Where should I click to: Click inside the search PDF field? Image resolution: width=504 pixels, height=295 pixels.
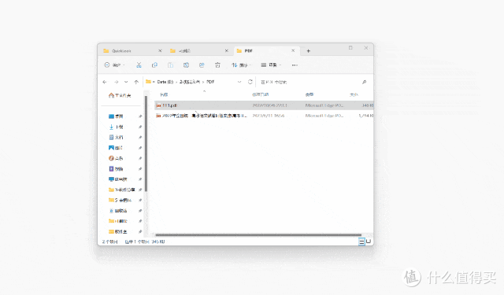(310, 82)
